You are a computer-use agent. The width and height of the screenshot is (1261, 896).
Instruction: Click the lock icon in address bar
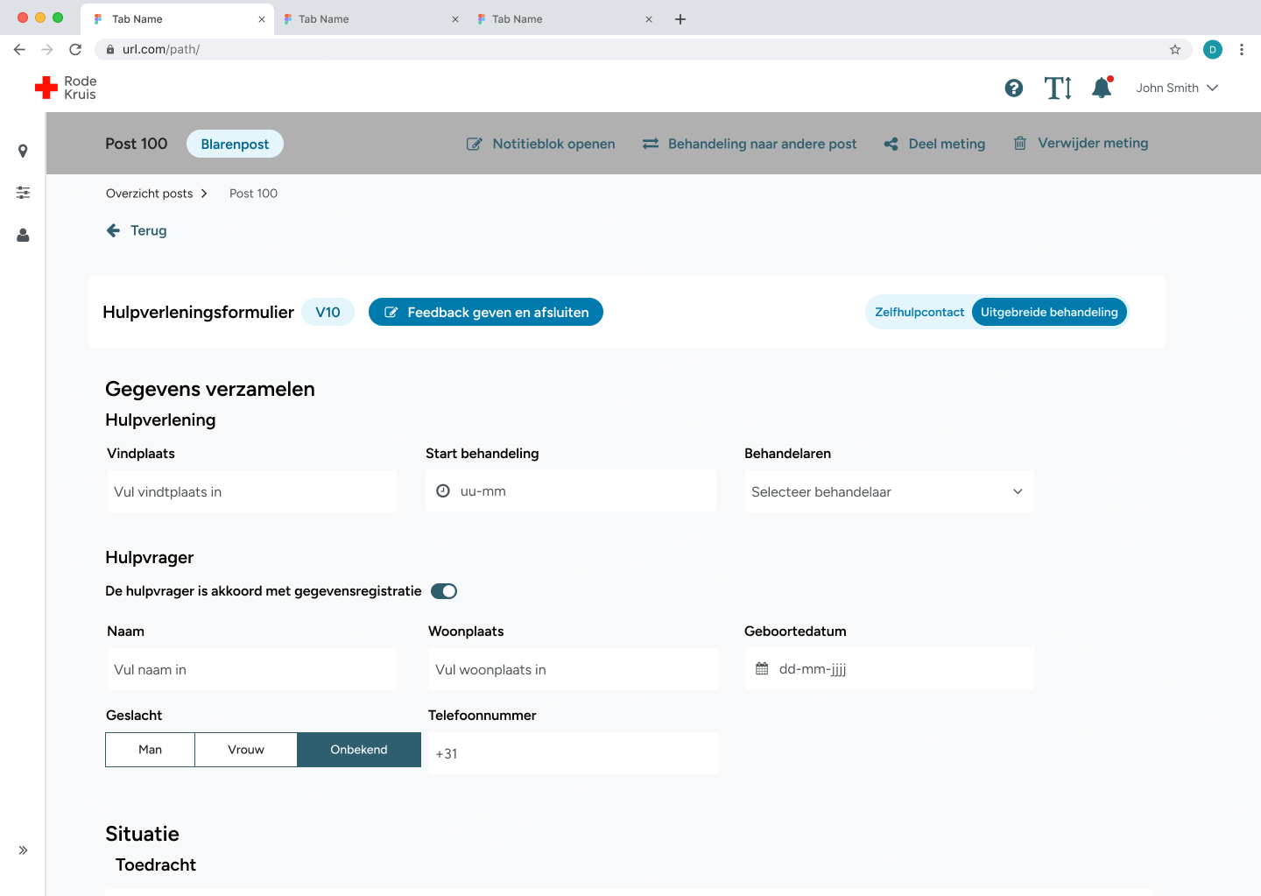point(110,49)
